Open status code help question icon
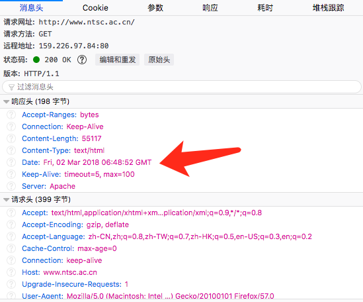 82,60
